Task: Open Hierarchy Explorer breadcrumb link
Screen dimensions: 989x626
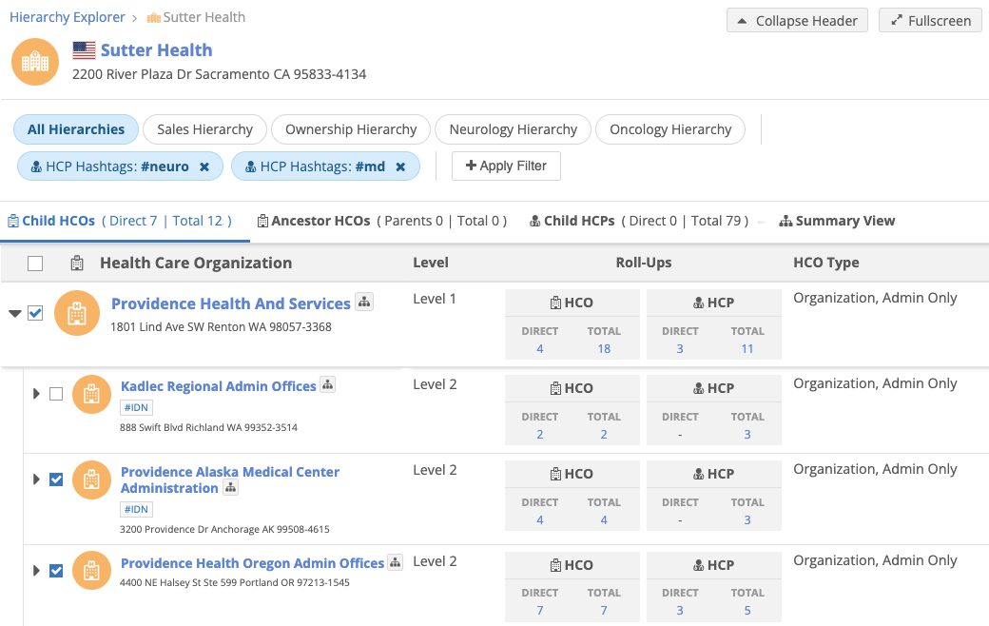Action: point(67,17)
